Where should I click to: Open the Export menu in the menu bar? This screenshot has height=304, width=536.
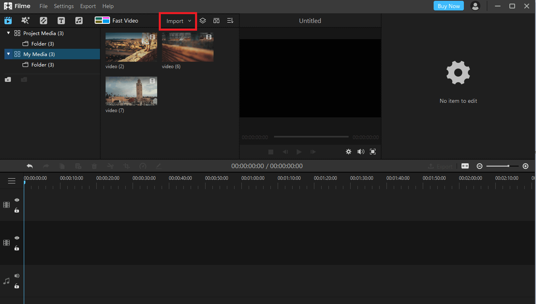coord(88,6)
